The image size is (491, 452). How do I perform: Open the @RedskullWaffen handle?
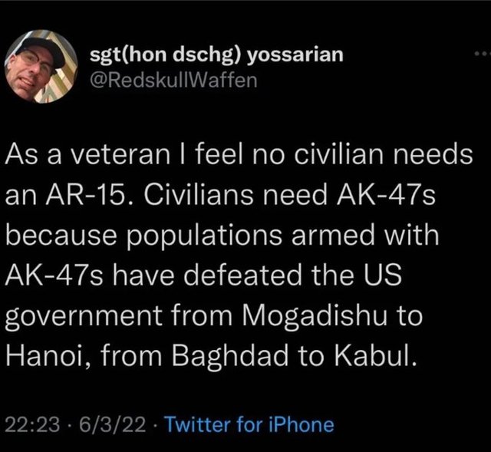[x=173, y=81]
